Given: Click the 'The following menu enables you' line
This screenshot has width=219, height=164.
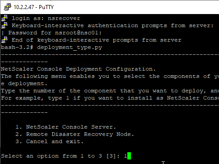Looking at the screenshot, I should pos(110,76).
